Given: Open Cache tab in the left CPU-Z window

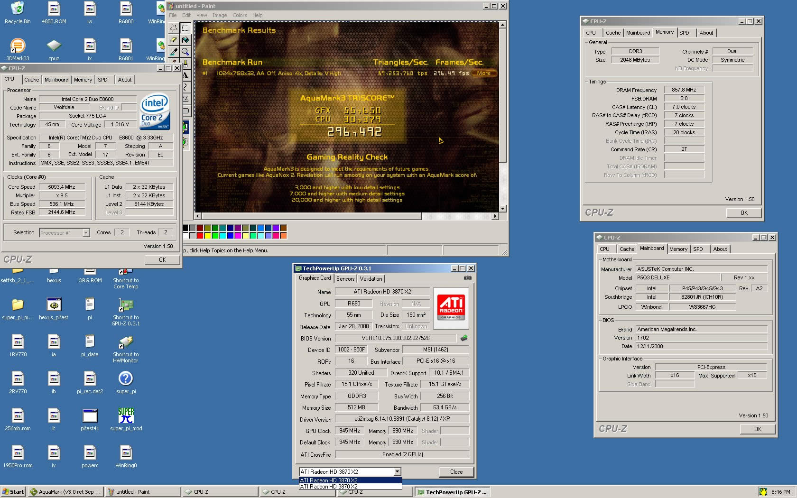Looking at the screenshot, I should (32, 80).
